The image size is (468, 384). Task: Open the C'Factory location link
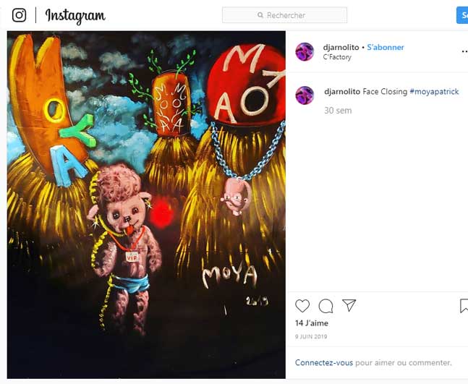(x=337, y=57)
